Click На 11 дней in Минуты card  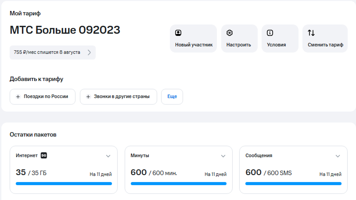click(216, 174)
